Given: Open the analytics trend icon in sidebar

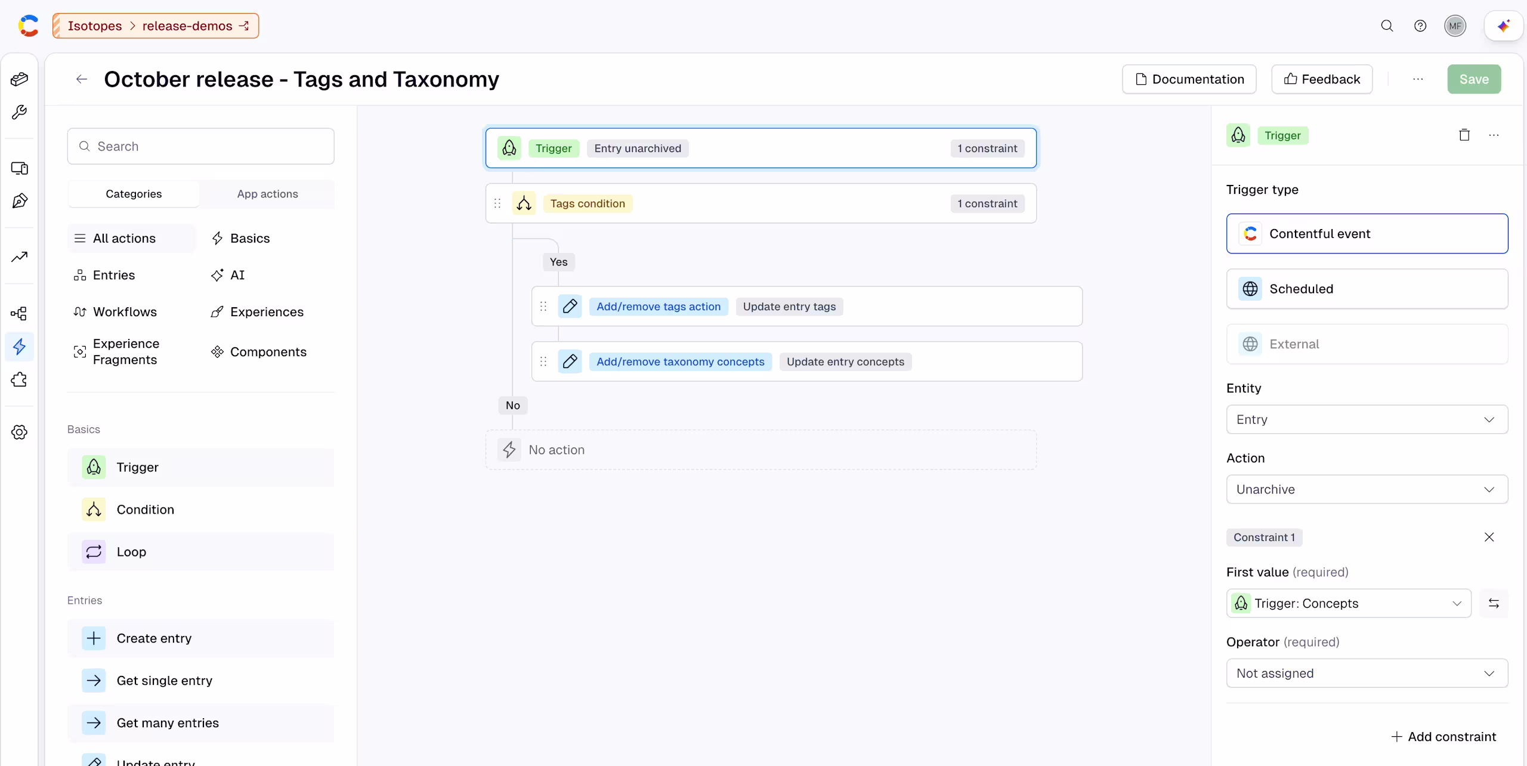Looking at the screenshot, I should (x=19, y=257).
